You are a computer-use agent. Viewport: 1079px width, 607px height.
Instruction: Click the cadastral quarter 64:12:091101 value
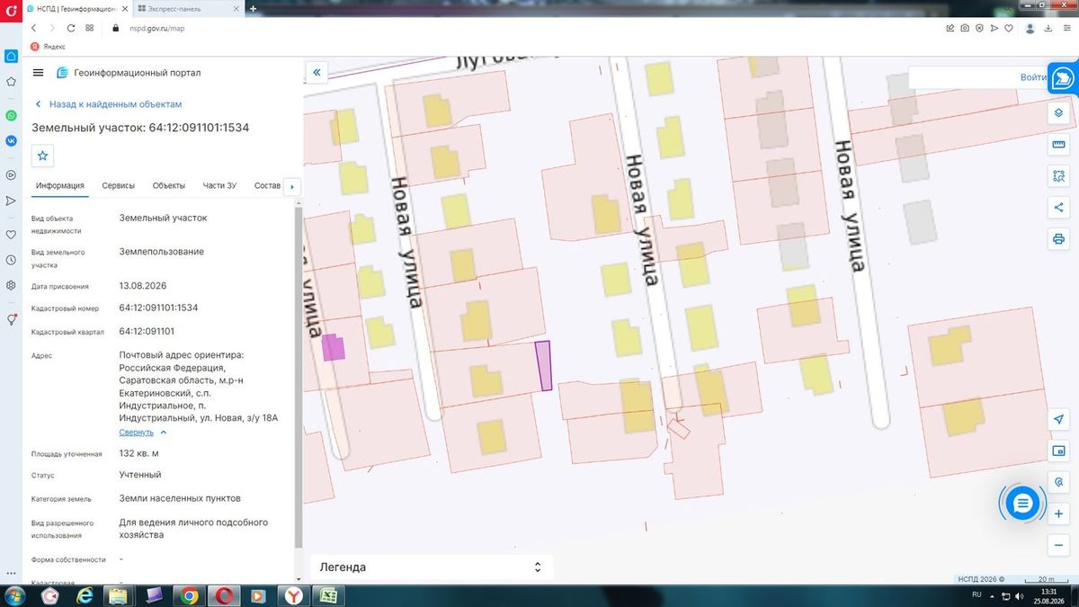147,331
